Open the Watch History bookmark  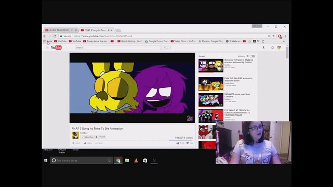(130, 41)
